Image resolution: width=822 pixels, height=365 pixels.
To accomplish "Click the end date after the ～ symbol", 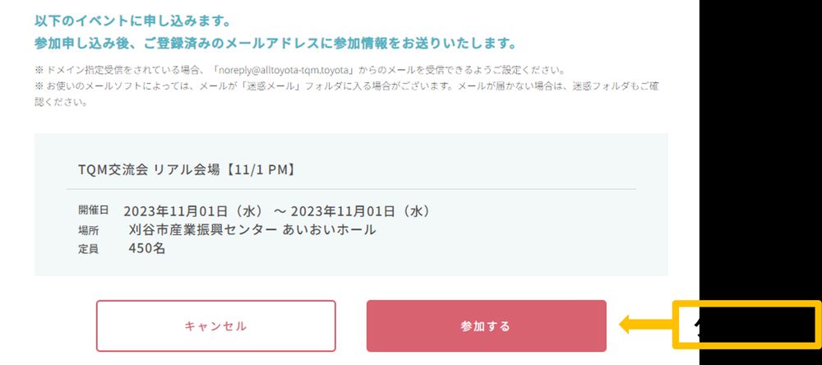I will [361, 211].
